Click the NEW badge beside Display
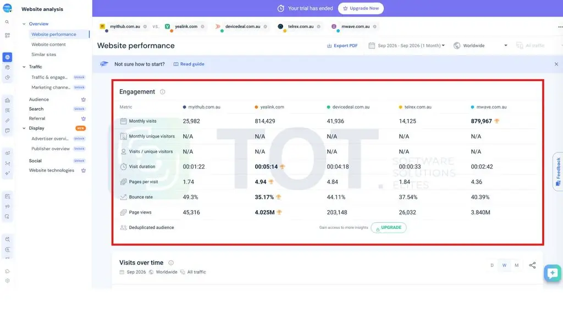Image resolution: width=563 pixels, height=317 pixels. [81, 128]
